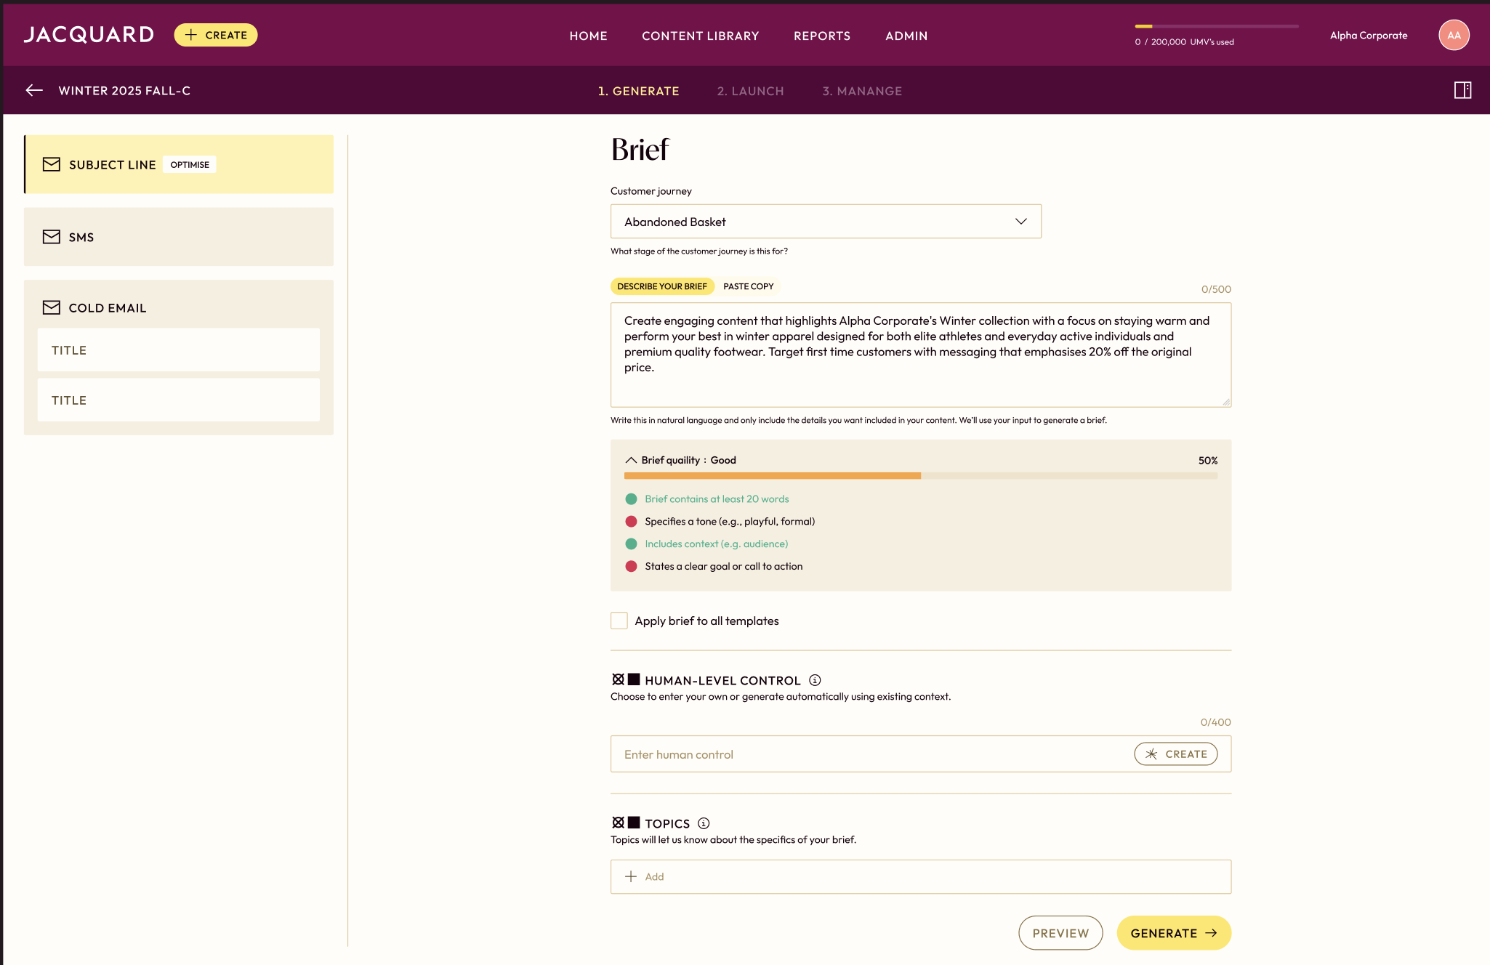Select the Describe Your Brief option
Viewport: 1490px width, 965px height.
(661, 286)
